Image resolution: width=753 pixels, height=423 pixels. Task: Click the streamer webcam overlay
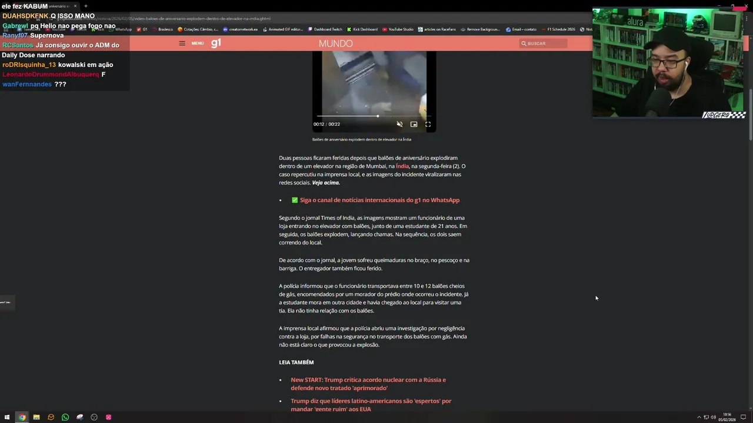669,63
